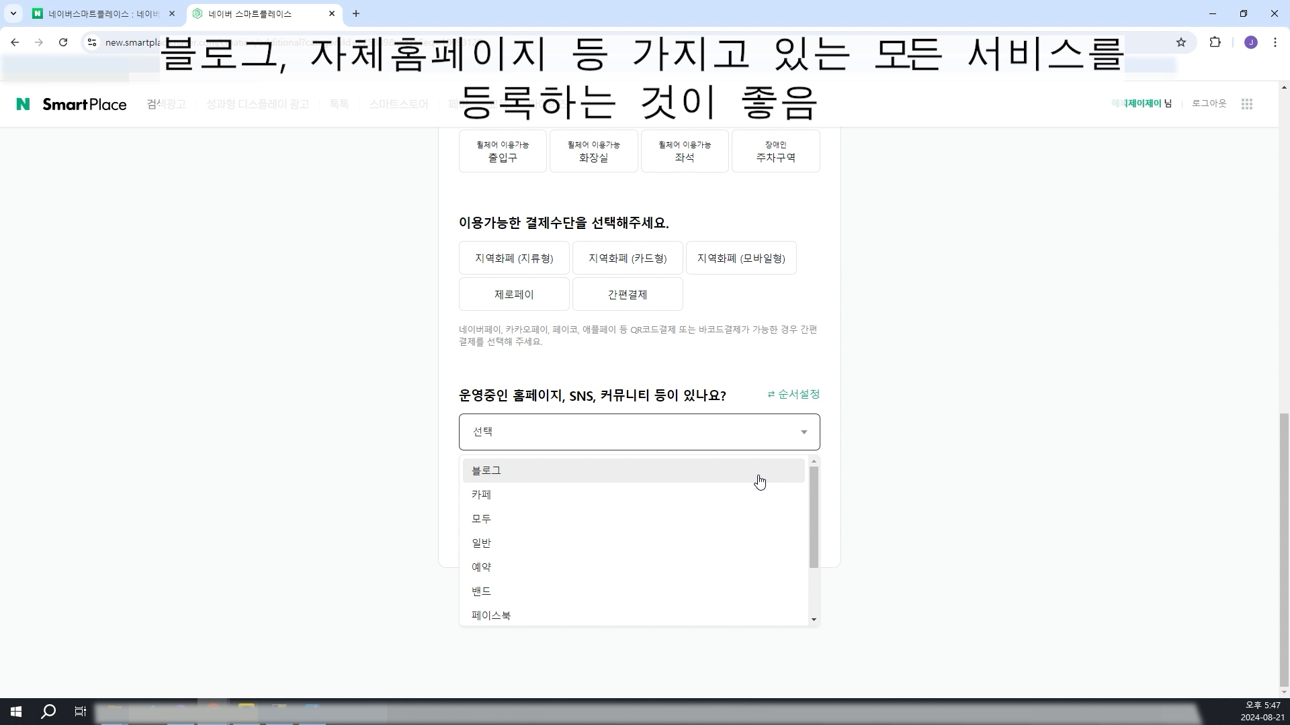Image resolution: width=1290 pixels, height=725 pixels.
Task: Switch to the 네이버스마트플레이스 first browser tab
Action: pyautogui.click(x=101, y=13)
